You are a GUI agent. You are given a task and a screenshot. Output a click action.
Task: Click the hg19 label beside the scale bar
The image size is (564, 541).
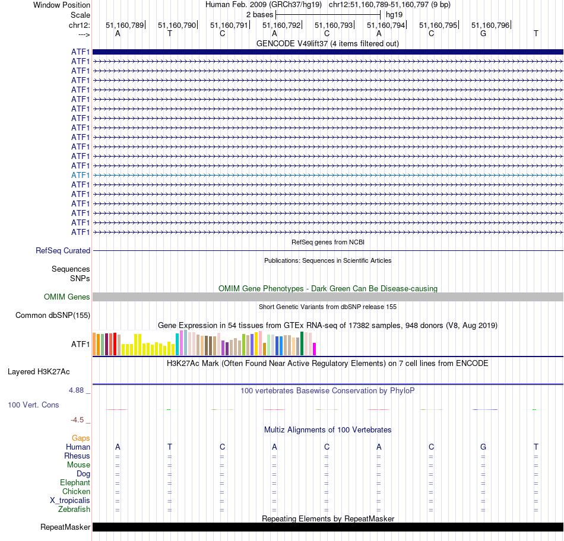click(x=394, y=15)
